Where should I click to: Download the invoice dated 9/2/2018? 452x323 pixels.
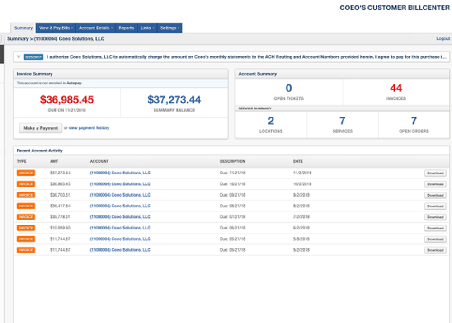pyautogui.click(x=435, y=195)
